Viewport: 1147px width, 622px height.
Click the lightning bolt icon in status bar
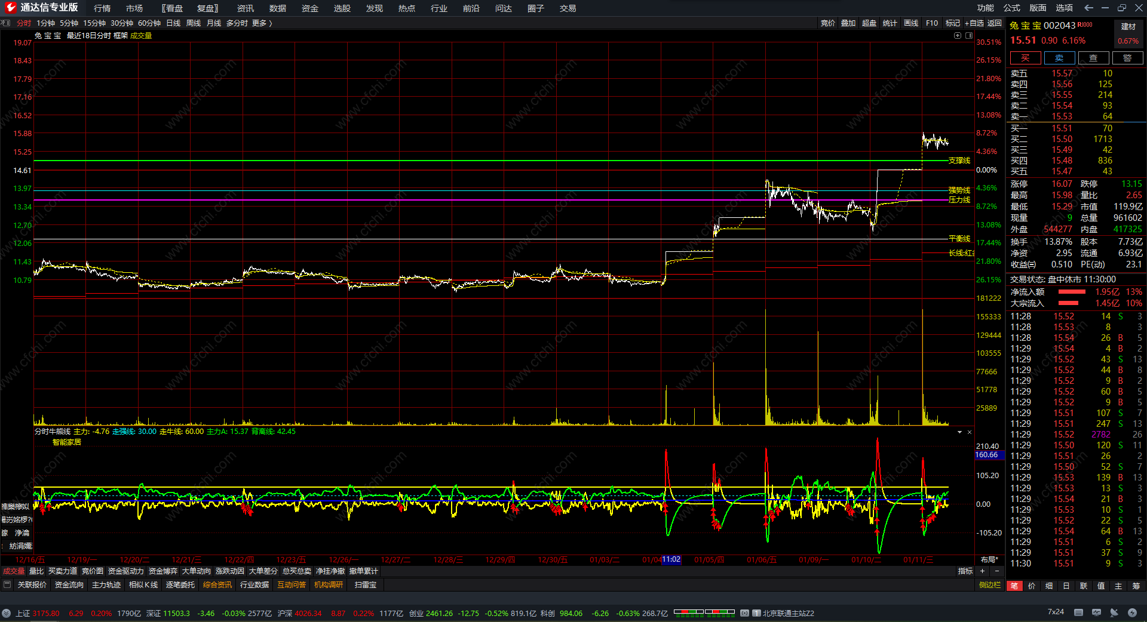click(1132, 612)
